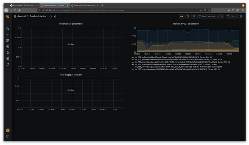Share the dashboard via share icon
249x145 pixels.
point(55,17)
